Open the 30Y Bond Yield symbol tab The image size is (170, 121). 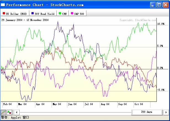click(x=43, y=13)
